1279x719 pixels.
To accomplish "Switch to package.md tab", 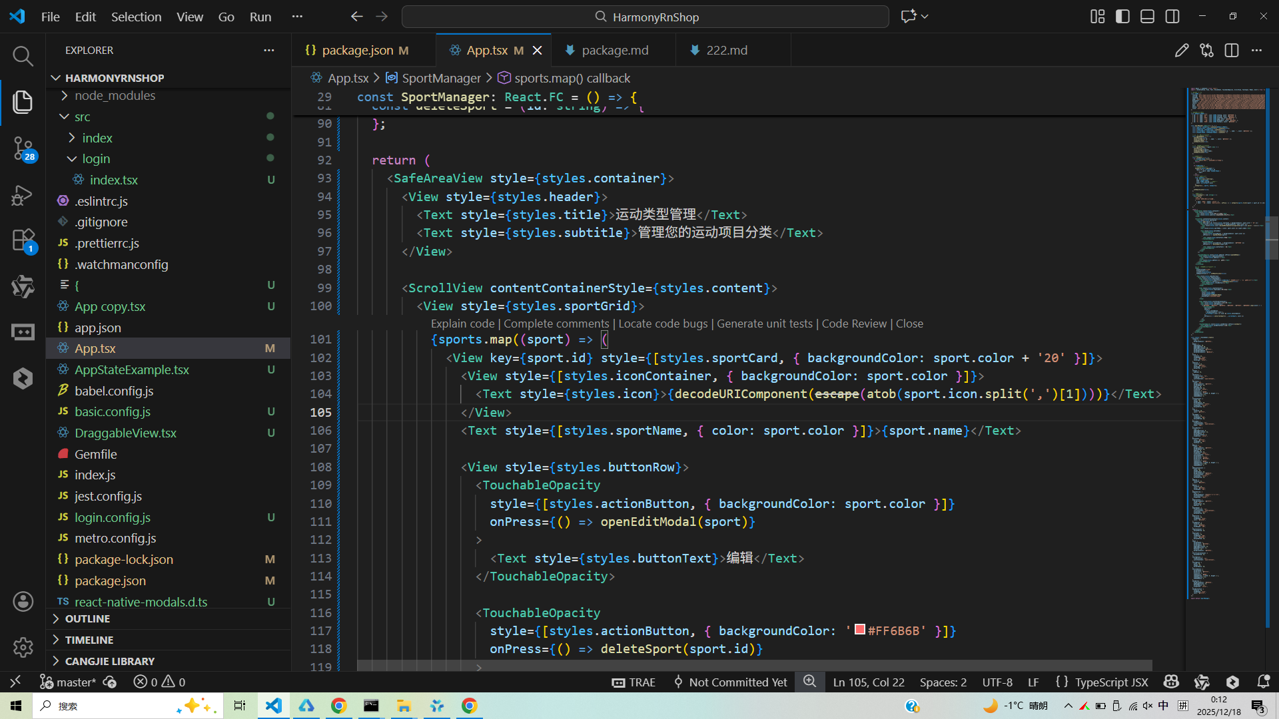I will point(614,51).
